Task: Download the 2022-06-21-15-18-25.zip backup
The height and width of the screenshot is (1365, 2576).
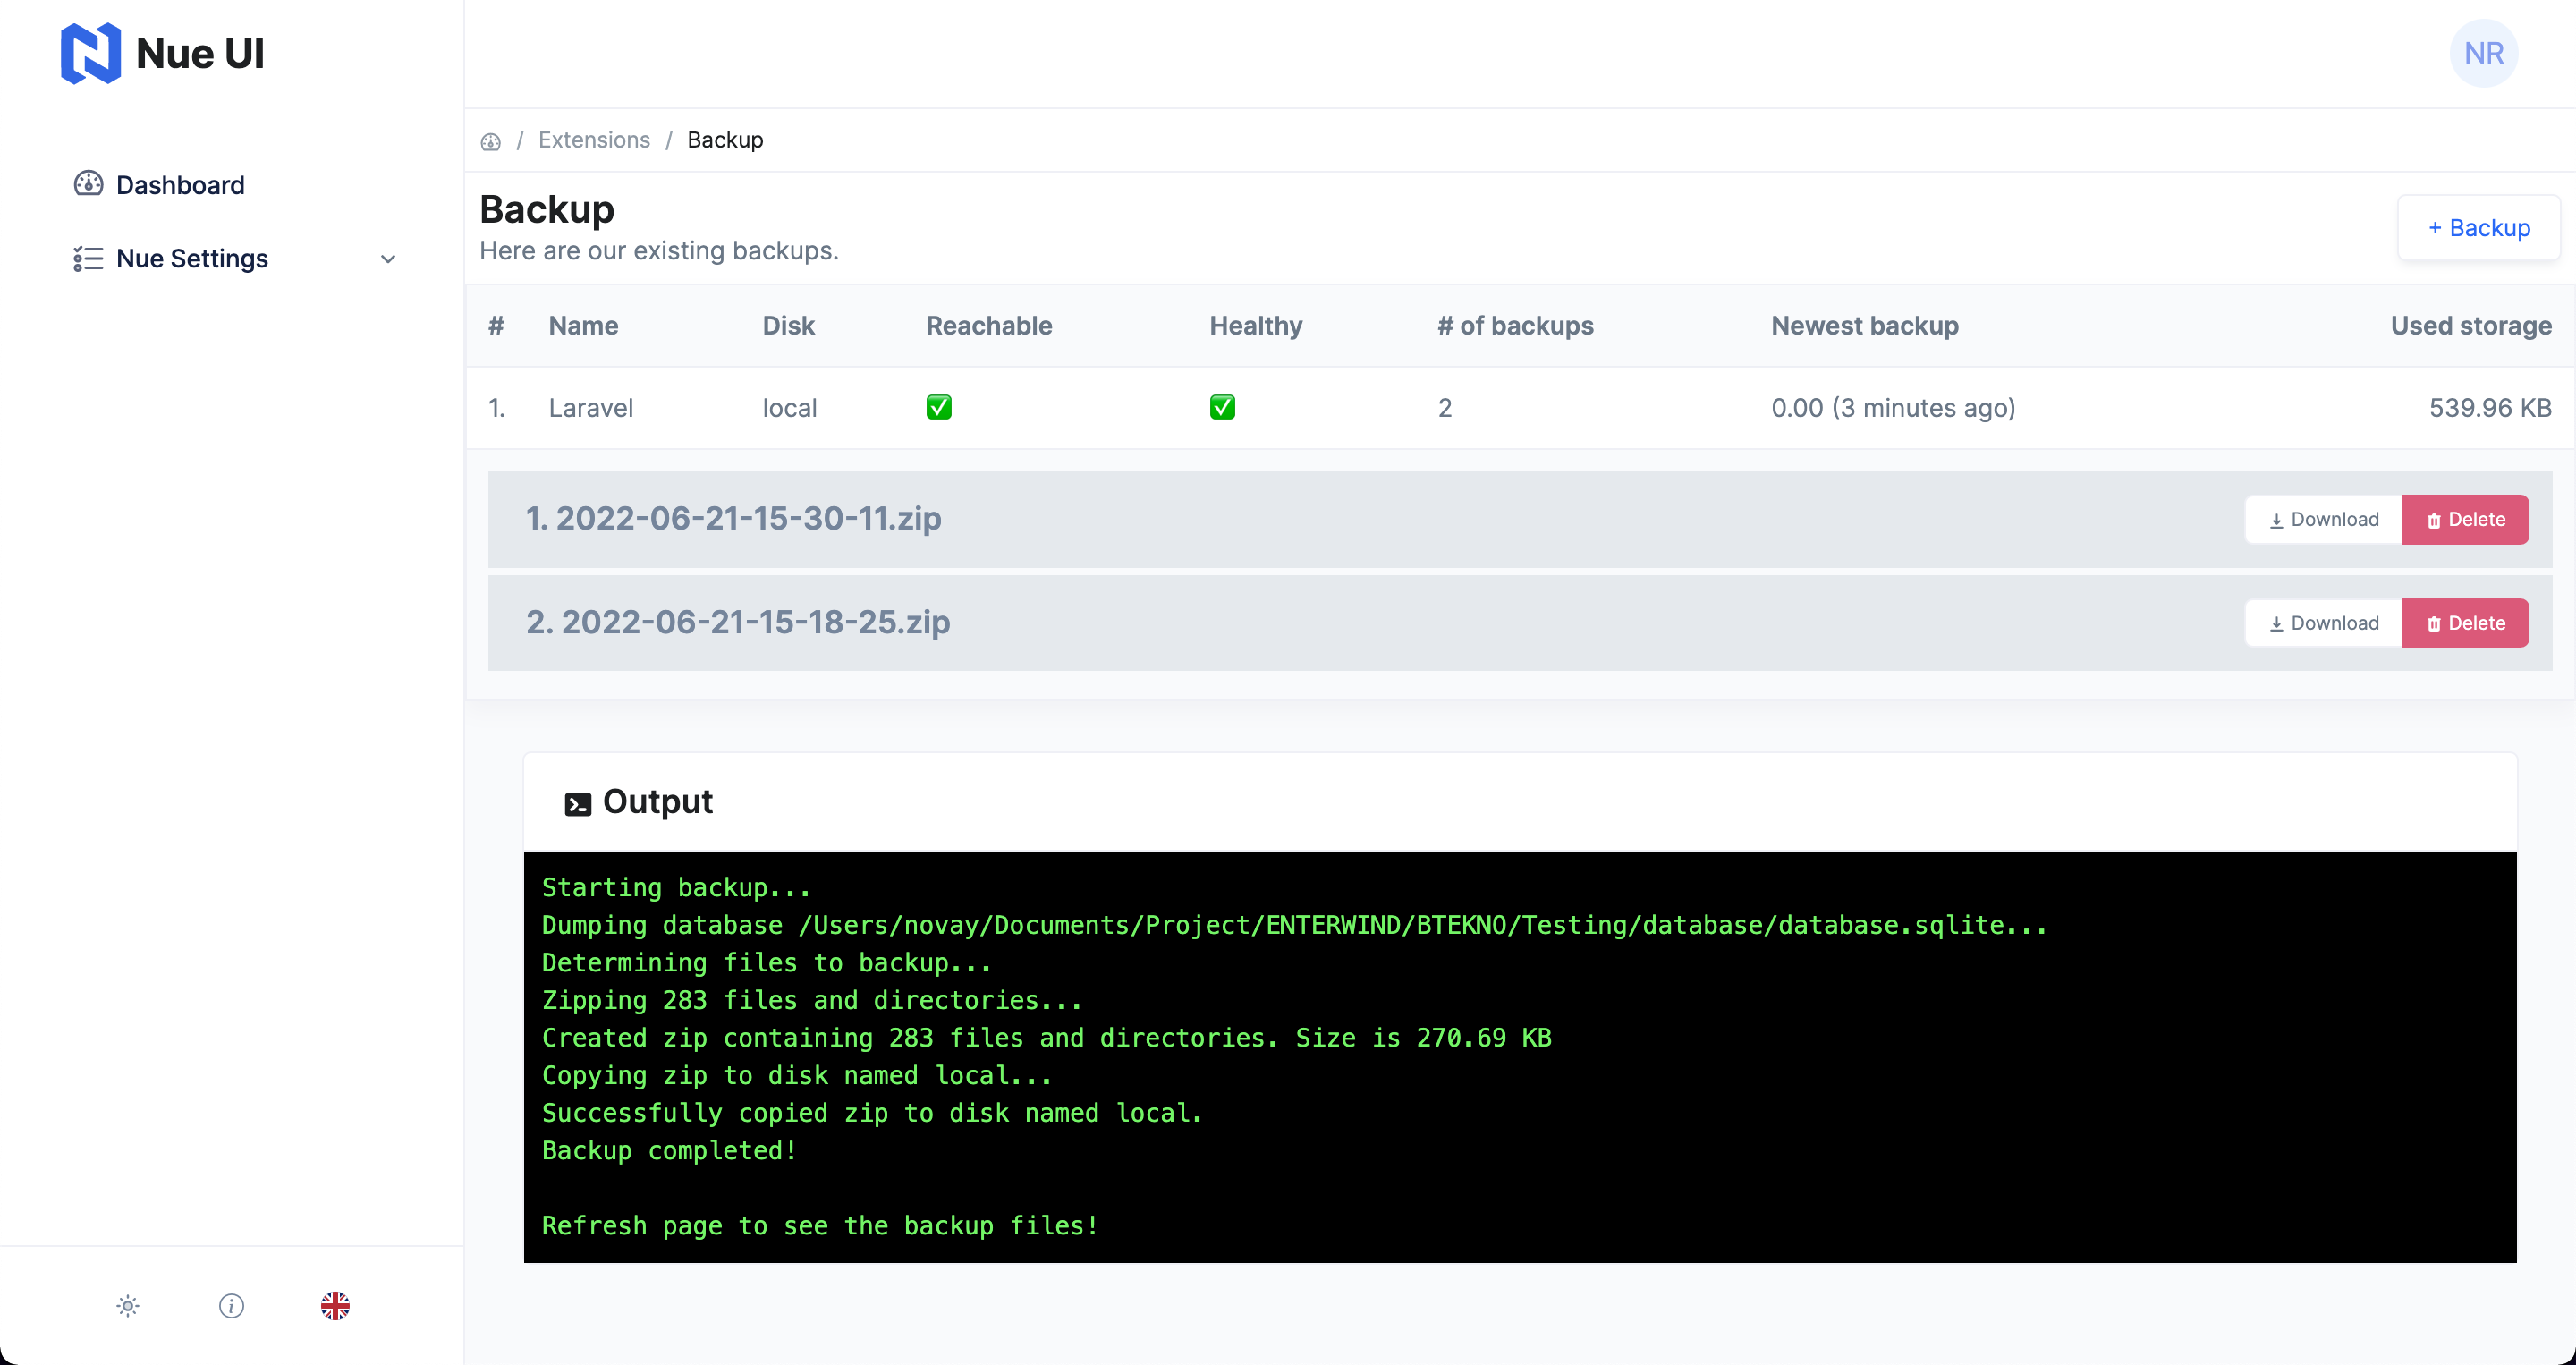Action: click(2322, 623)
